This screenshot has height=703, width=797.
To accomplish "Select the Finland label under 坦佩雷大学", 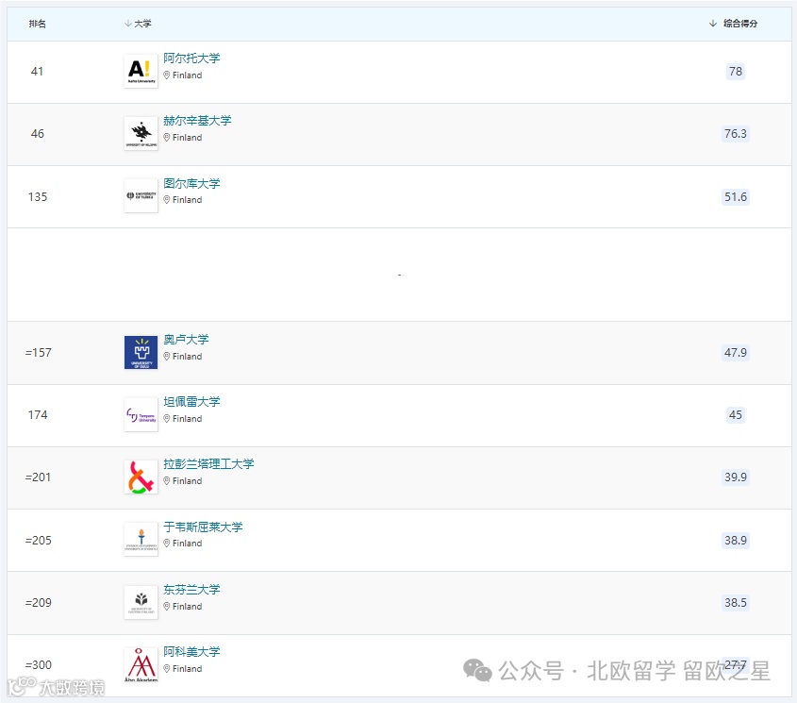I will pos(186,418).
